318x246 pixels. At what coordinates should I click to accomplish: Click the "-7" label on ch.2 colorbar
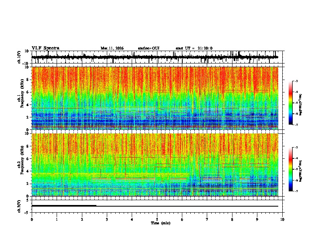click(x=296, y=191)
